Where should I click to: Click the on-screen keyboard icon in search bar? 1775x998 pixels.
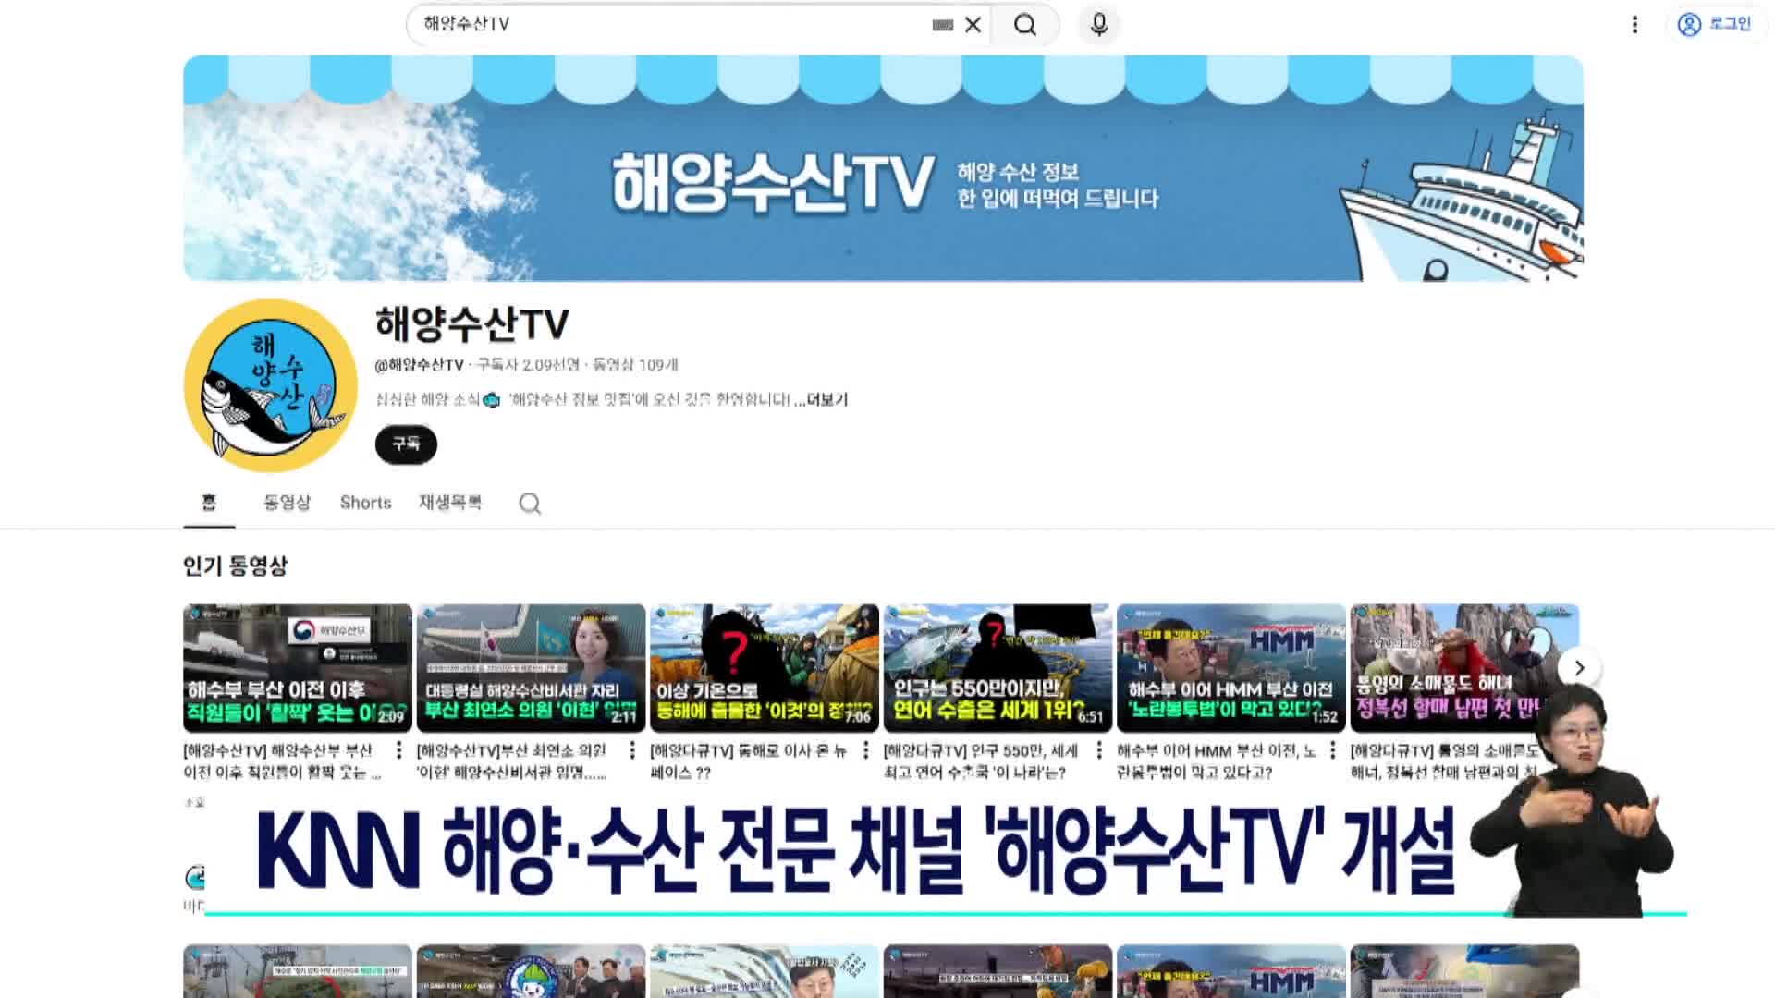coord(942,25)
